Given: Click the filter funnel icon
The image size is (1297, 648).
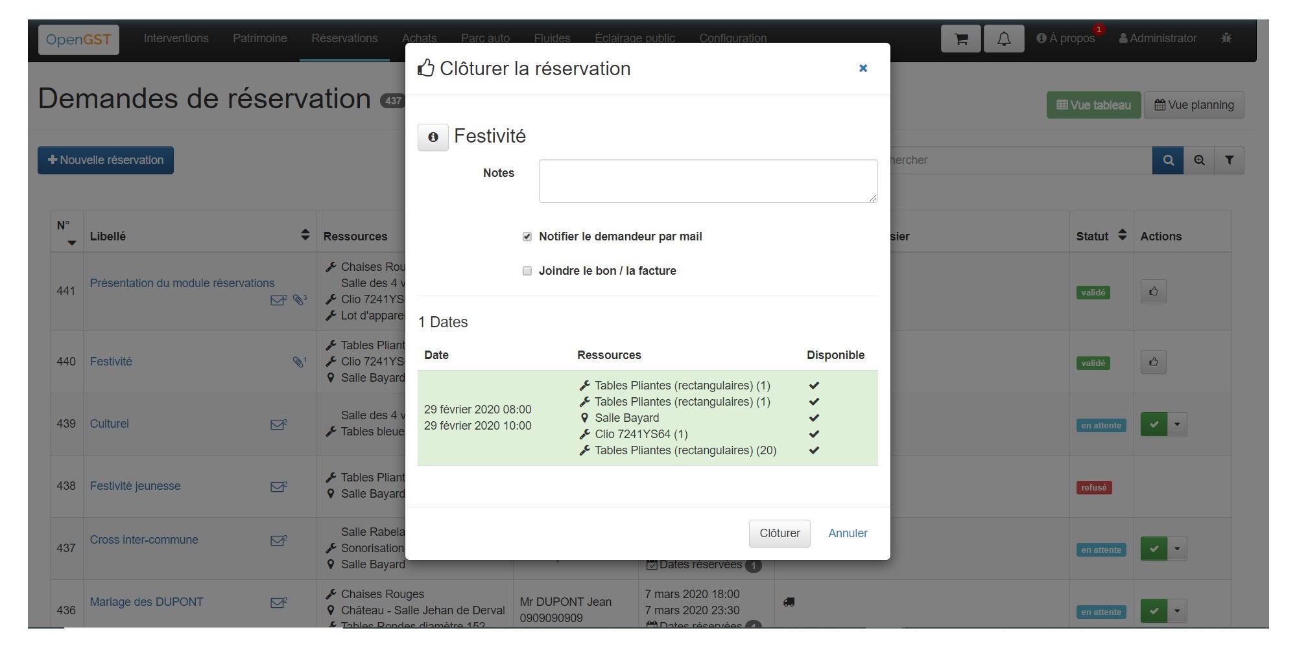Looking at the screenshot, I should [x=1229, y=161].
